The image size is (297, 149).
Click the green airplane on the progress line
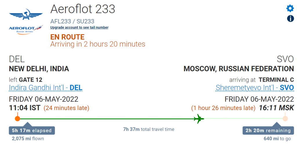tap(199, 119)
